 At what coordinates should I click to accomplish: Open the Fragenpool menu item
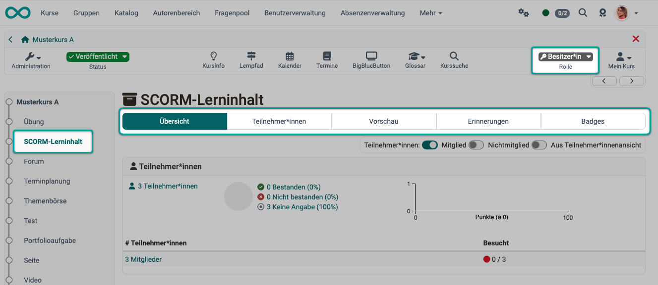(232, 13)
